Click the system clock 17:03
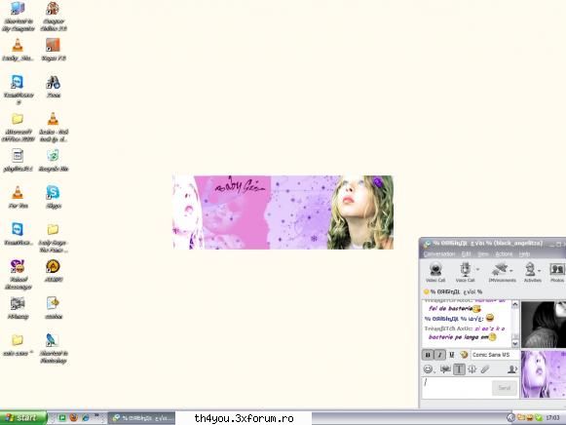 (x=552, y=418)
